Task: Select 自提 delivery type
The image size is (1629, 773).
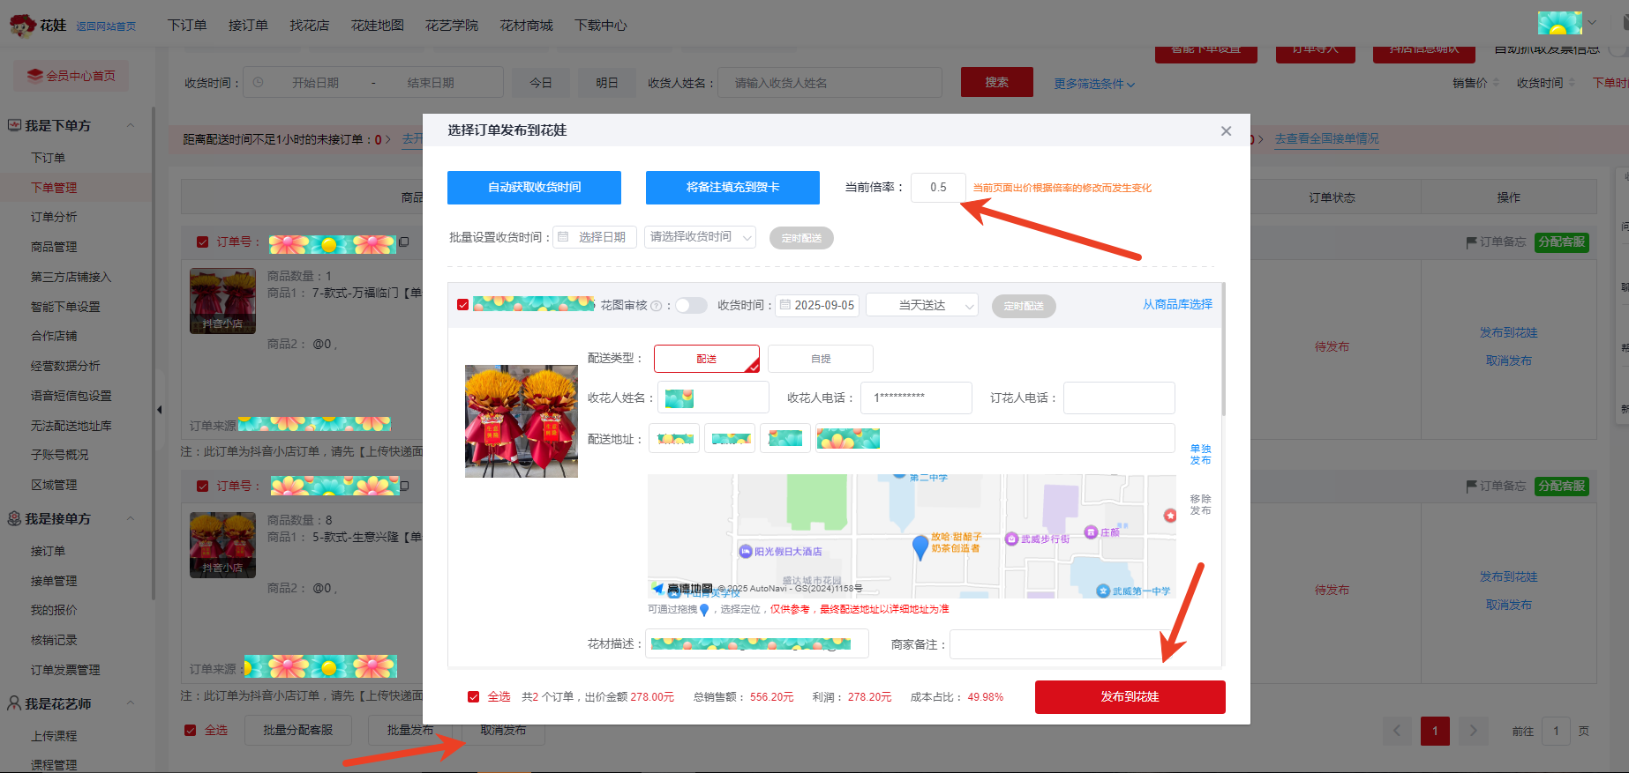Action: pos(821,359)
